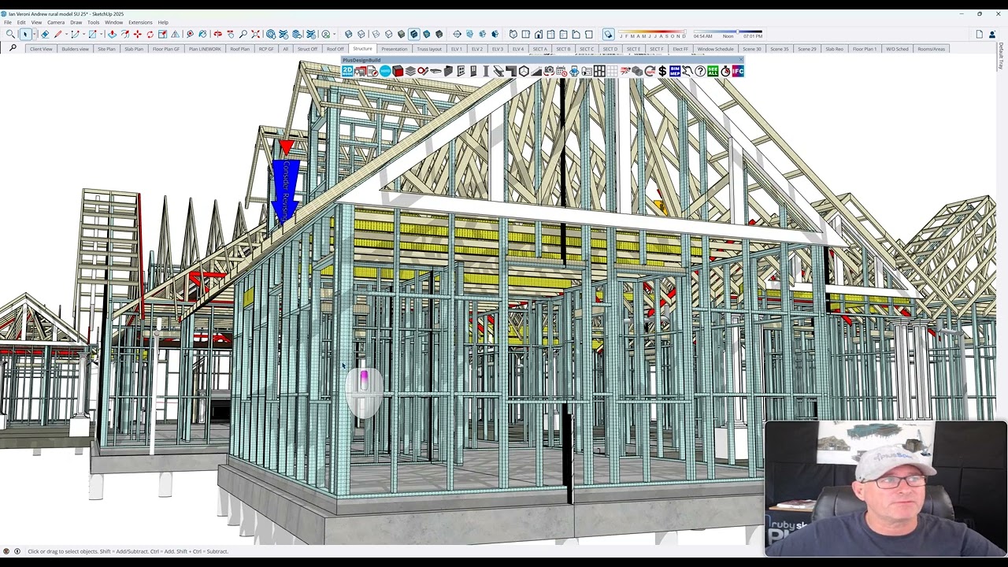Click the search magnifier in top toolbar

(x=10, y=34)
